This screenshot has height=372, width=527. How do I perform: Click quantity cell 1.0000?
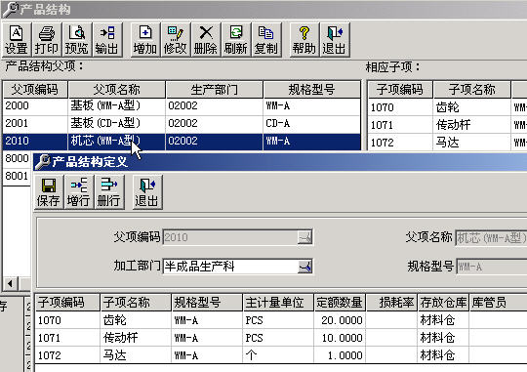[340, 355]
